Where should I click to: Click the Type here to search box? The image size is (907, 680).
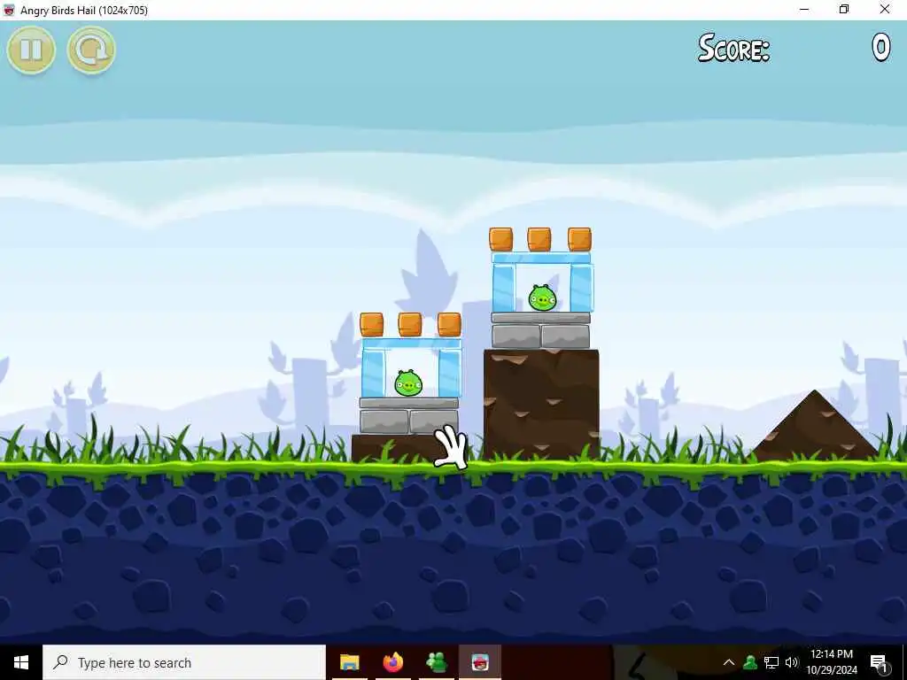pyautogui.click(x=184, y=662)
